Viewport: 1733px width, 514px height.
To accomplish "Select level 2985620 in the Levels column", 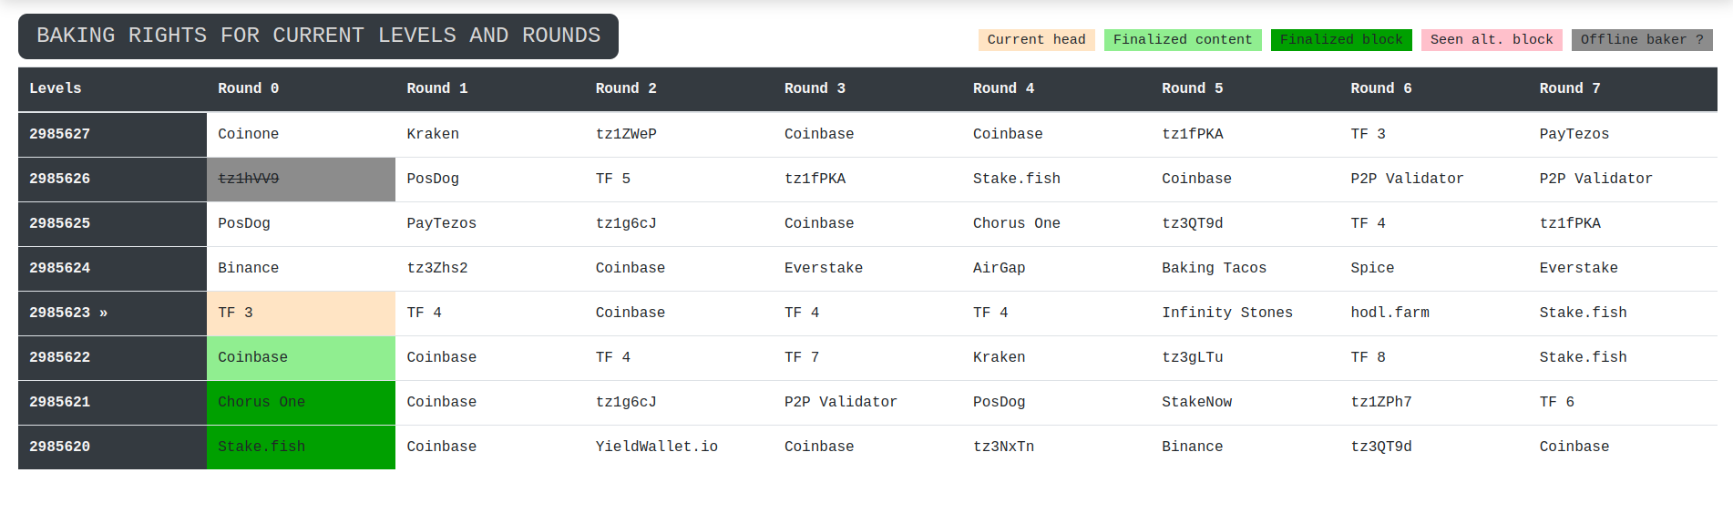I will (60, 447).
